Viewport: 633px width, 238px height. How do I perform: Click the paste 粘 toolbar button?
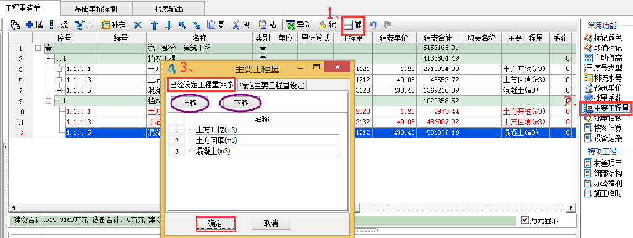click(x=268, y=25)
